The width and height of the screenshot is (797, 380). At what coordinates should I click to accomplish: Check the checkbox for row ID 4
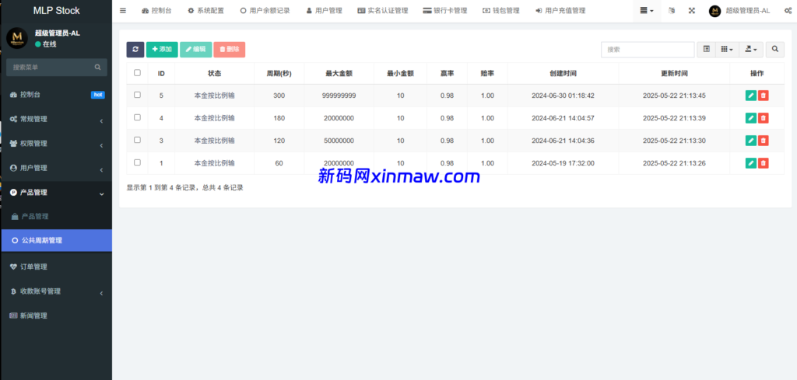point(137,117)
